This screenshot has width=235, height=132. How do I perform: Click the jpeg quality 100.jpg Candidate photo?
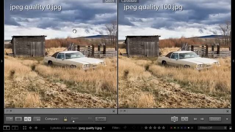pos(174,54)
